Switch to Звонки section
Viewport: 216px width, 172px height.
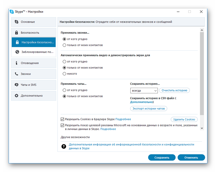tap(33, 74)
